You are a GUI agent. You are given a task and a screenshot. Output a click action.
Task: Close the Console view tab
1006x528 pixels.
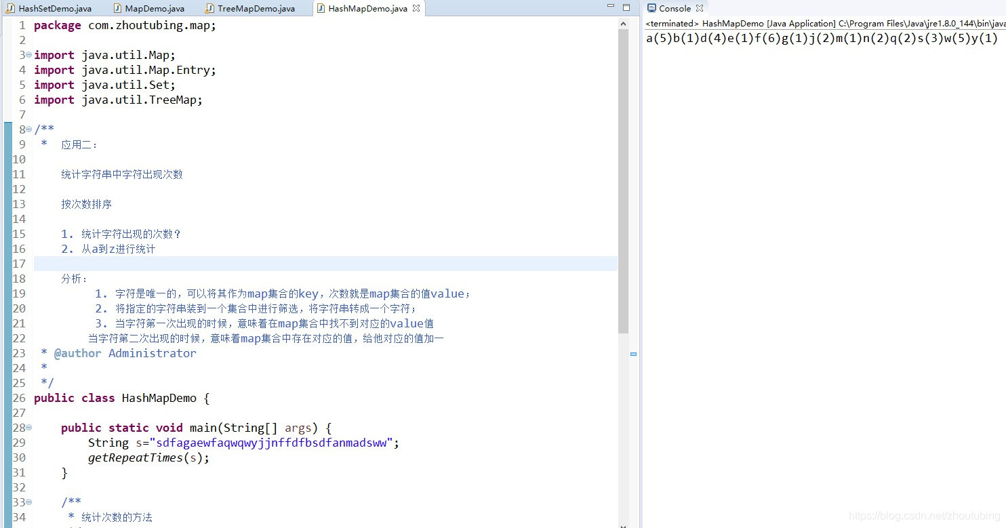tap(699, 8)
